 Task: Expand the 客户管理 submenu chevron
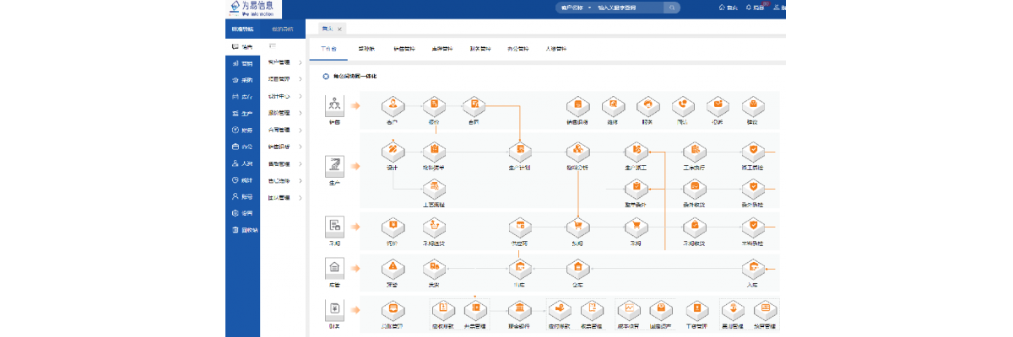point(301,62)
